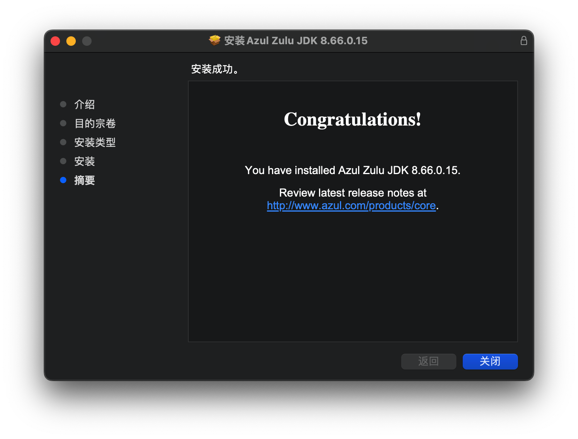
Task: Click the installer package icon in title bar
Action: 214,40
